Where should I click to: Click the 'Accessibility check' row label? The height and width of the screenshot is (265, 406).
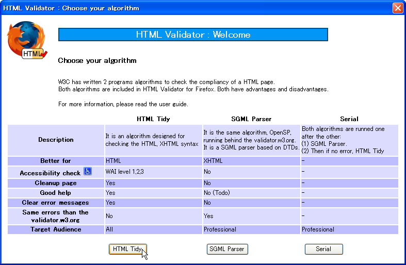pos(50,173)
